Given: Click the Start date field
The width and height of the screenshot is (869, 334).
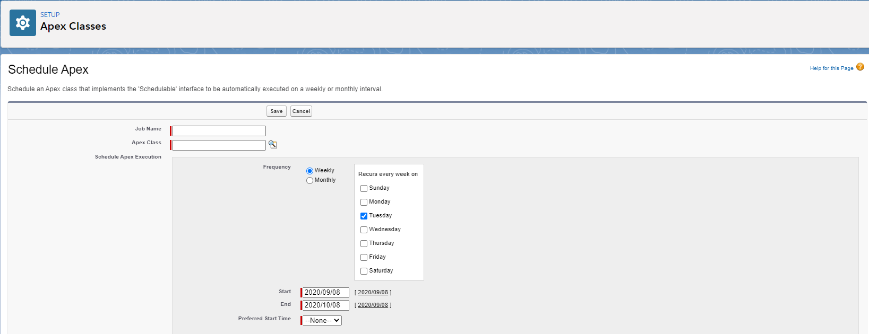Looking at the screenshot, I should (326, 293).
